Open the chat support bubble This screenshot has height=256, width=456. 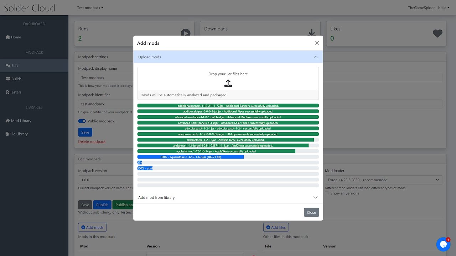pyautogui.click(x=443, y=244)
